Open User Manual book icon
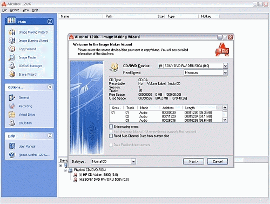 [x=12, y=146]
